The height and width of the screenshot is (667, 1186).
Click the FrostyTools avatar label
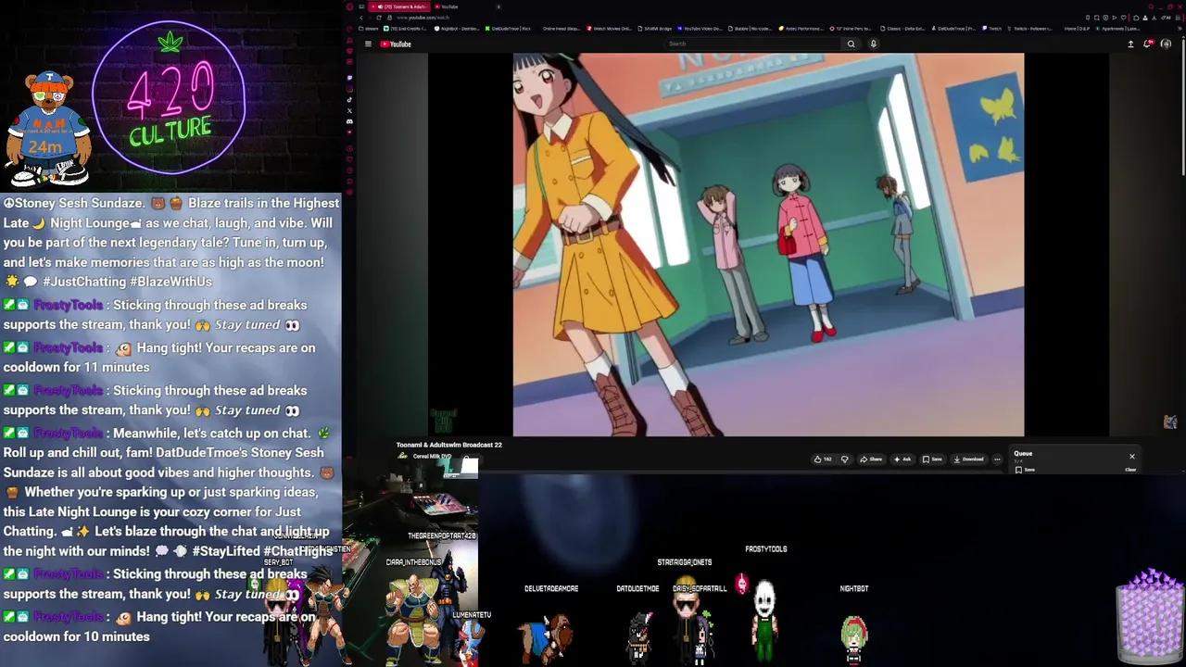(x=765, y=549)
